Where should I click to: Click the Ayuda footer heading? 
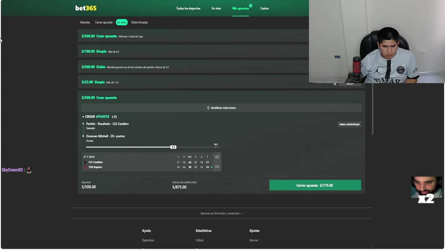tap(146, 231)
